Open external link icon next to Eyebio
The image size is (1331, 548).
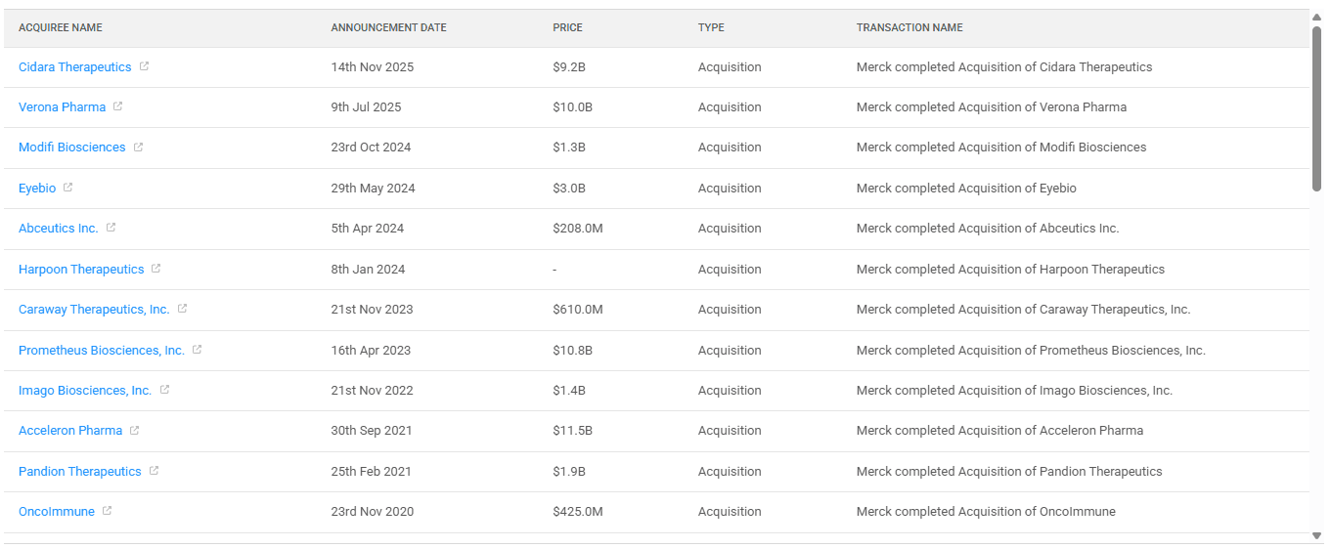pos(68,188)
